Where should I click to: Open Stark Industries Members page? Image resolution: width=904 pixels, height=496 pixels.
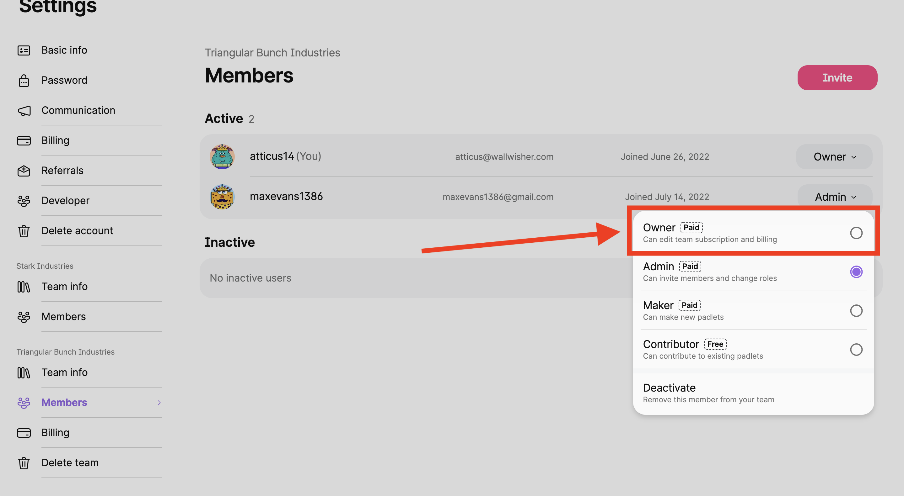[63, 317]
